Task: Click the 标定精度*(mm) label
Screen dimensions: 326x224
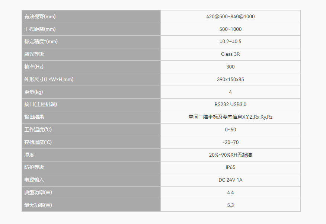Action: [41, 42]
